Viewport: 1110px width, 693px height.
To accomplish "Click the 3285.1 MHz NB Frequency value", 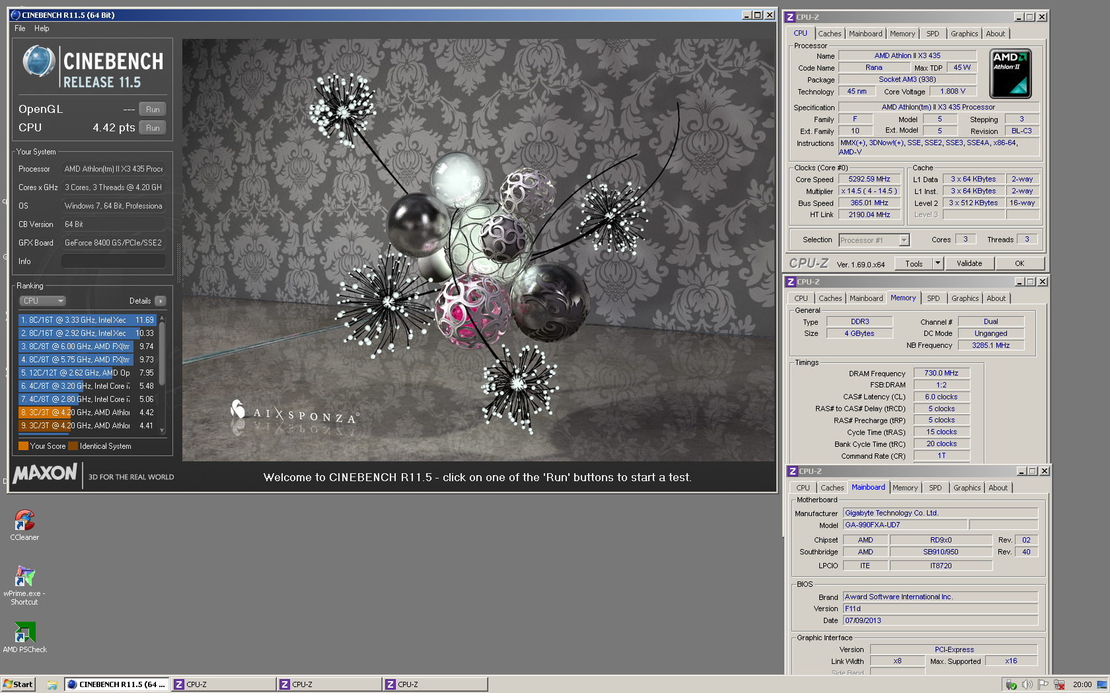I will click(990, 346).
